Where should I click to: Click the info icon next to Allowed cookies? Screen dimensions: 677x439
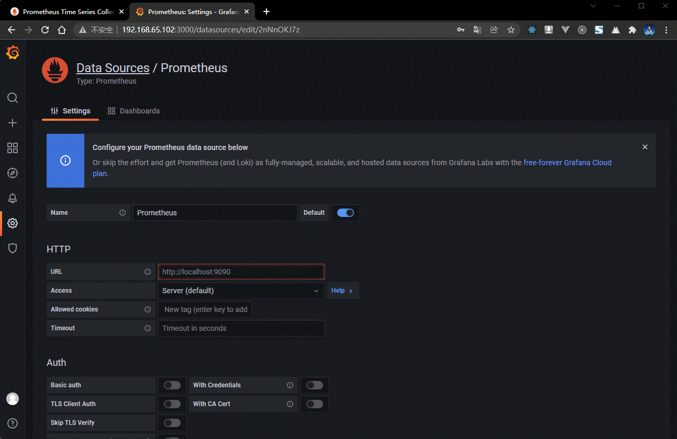pos(148,309)
